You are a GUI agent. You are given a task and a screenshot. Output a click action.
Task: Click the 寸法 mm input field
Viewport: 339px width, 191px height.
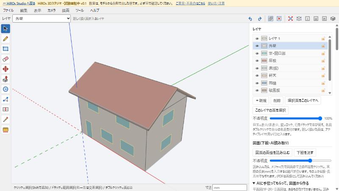230,188
